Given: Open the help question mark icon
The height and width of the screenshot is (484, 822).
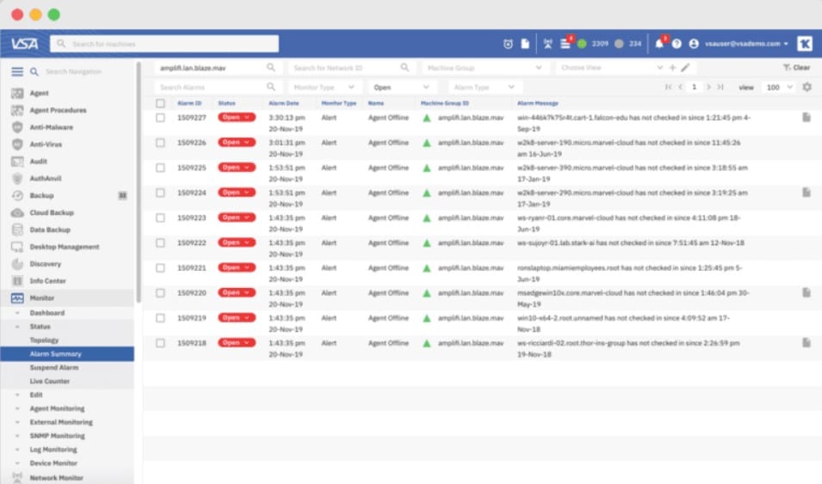Looking at the screenshot, I should tap(677, 44).
